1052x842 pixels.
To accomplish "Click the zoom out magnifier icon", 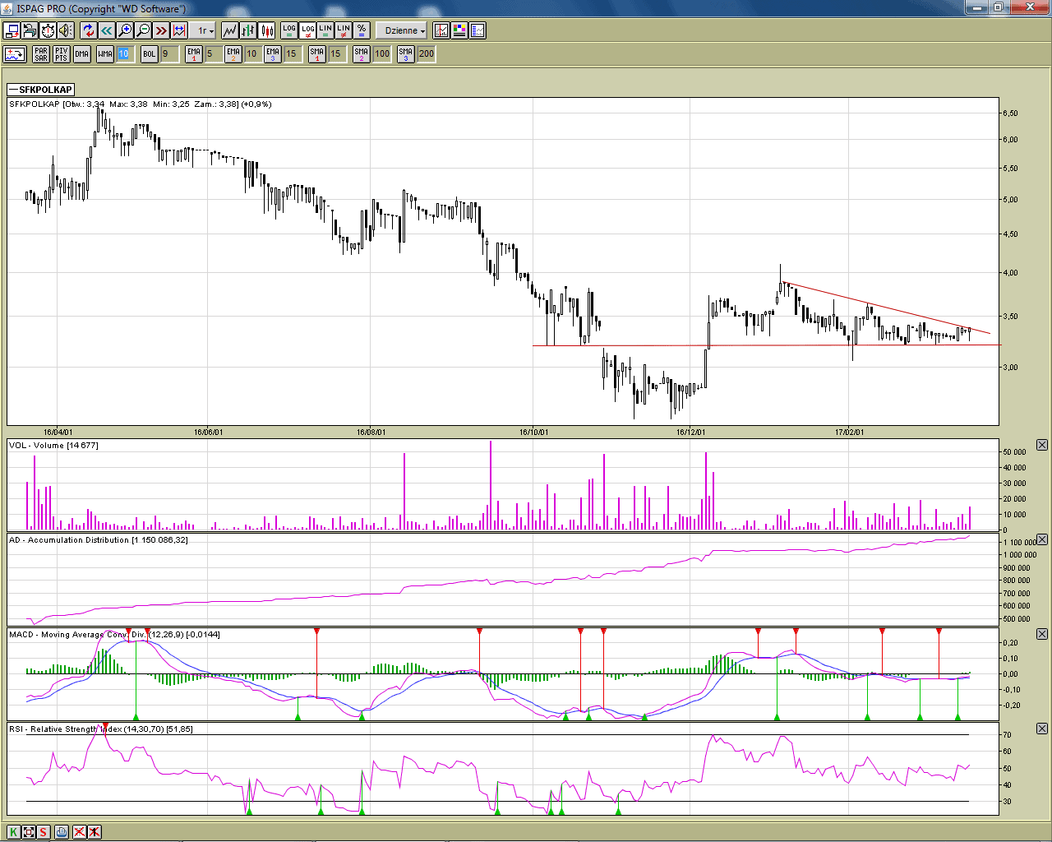I will [143, 30].
